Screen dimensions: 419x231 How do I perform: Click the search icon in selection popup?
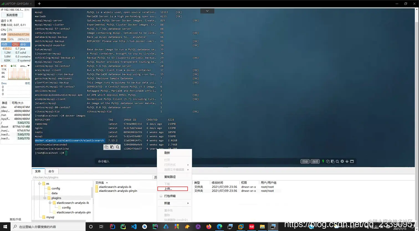point(117,147)
